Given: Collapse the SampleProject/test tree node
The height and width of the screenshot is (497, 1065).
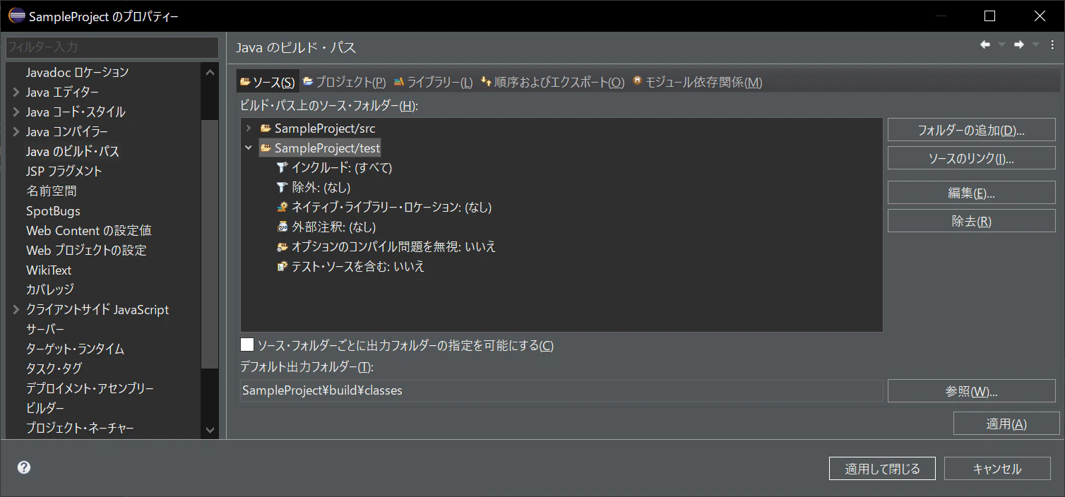Looking at the screenshot, I should tap(249, 148).
